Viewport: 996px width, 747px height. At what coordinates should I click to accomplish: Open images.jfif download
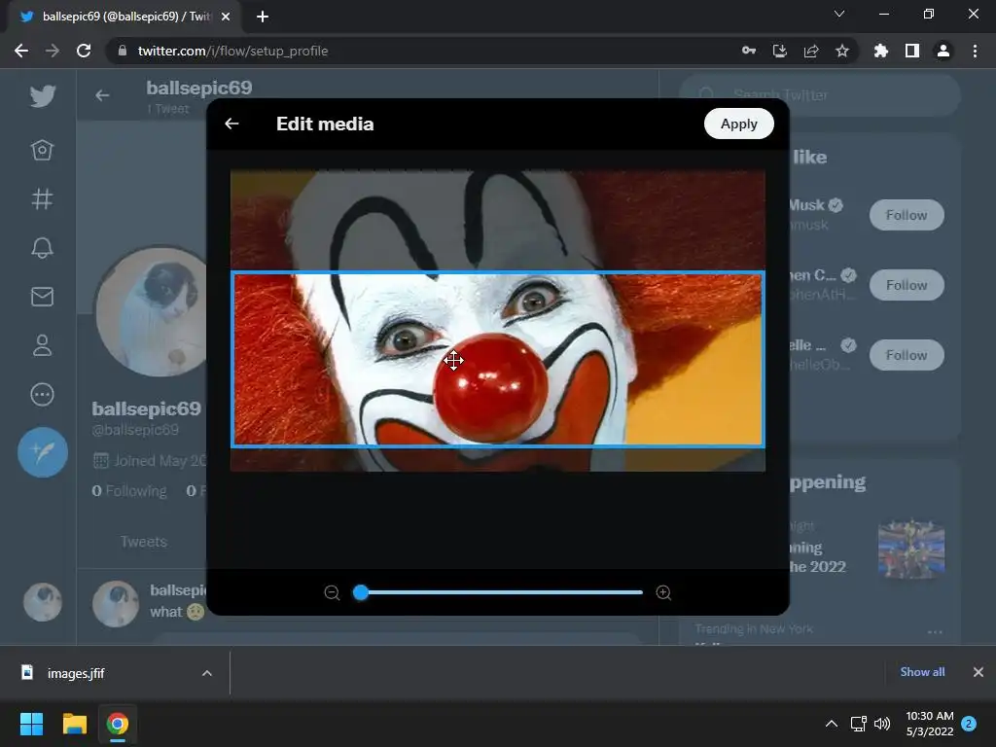[75, 673]
